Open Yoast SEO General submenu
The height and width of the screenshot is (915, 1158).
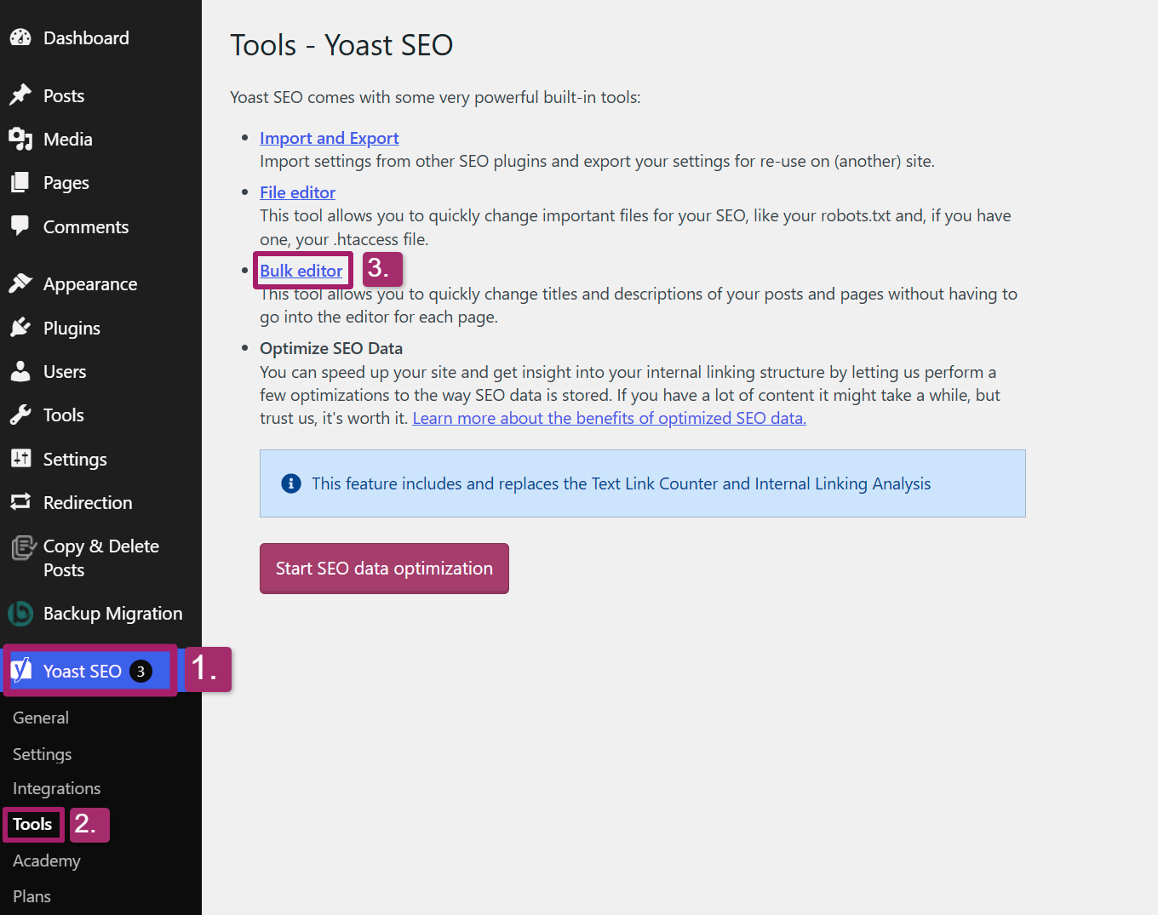pyautogui.click(x=41, y=718)
